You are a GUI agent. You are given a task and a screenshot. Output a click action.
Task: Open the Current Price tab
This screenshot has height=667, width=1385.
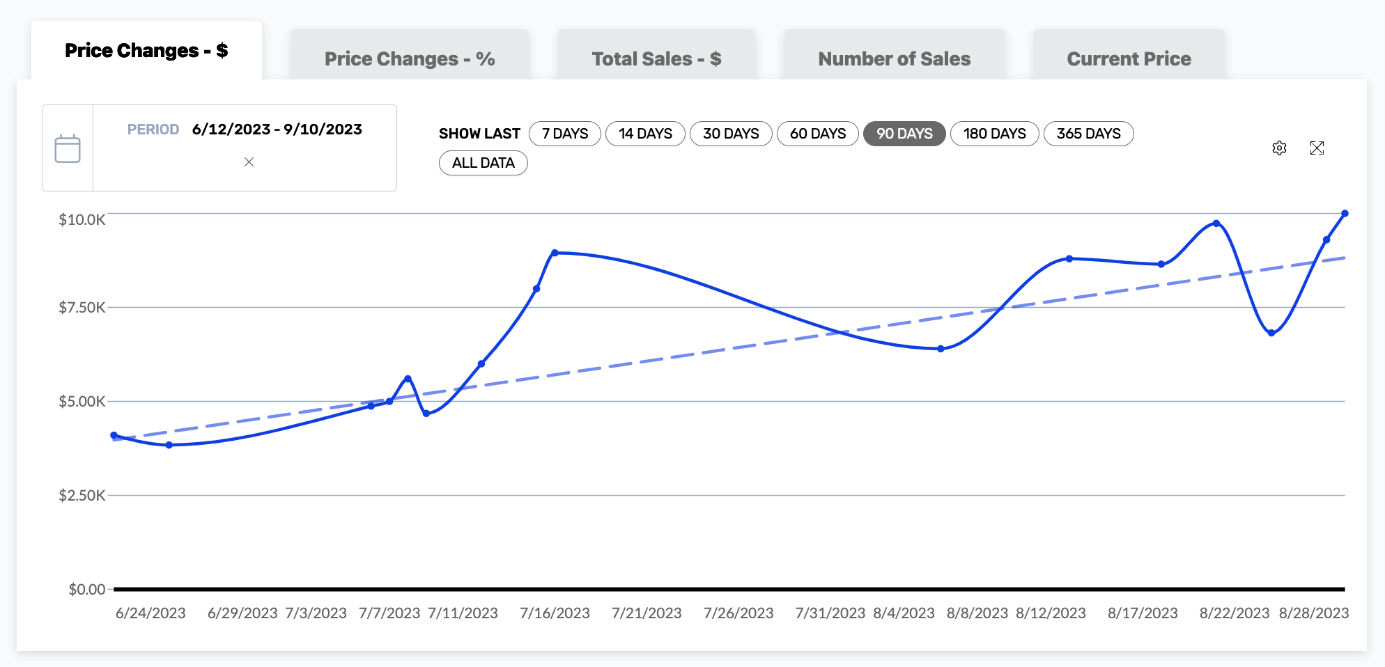(1129, 58)
